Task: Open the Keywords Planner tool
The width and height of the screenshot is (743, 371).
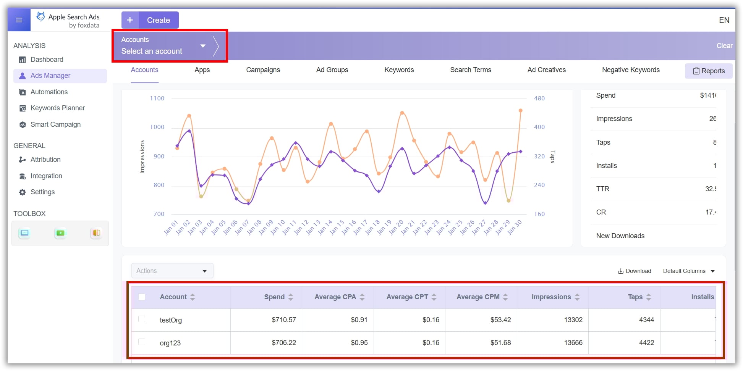Action: [58, 108]
